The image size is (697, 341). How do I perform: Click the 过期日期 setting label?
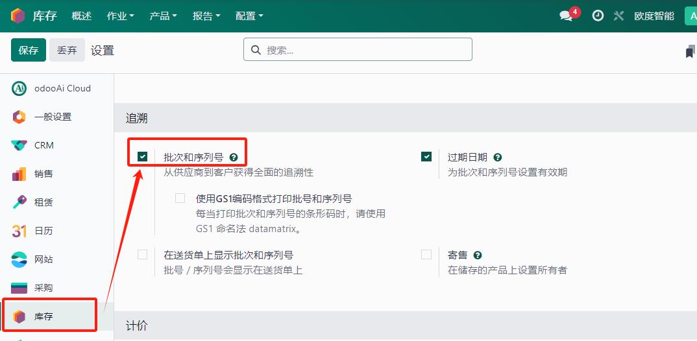pyautogui.click(x=468, y=157)
